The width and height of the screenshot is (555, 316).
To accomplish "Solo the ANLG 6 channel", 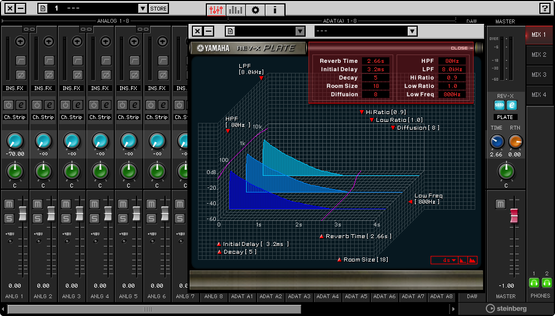I will point(151,219).
